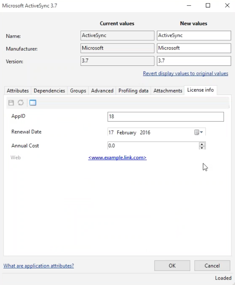Select the Groups tab
This screenshot has height=285, width=235.
(x=78, y=91)
